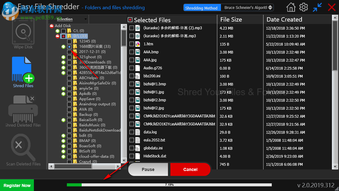Click the Shred Deleted Files icon
The width and height of the screenshot is (339, 191).
point(23,109)
